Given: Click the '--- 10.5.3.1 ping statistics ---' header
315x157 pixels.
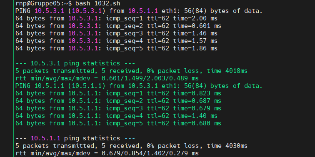Looking at the screenshot, I should point(75,63).
